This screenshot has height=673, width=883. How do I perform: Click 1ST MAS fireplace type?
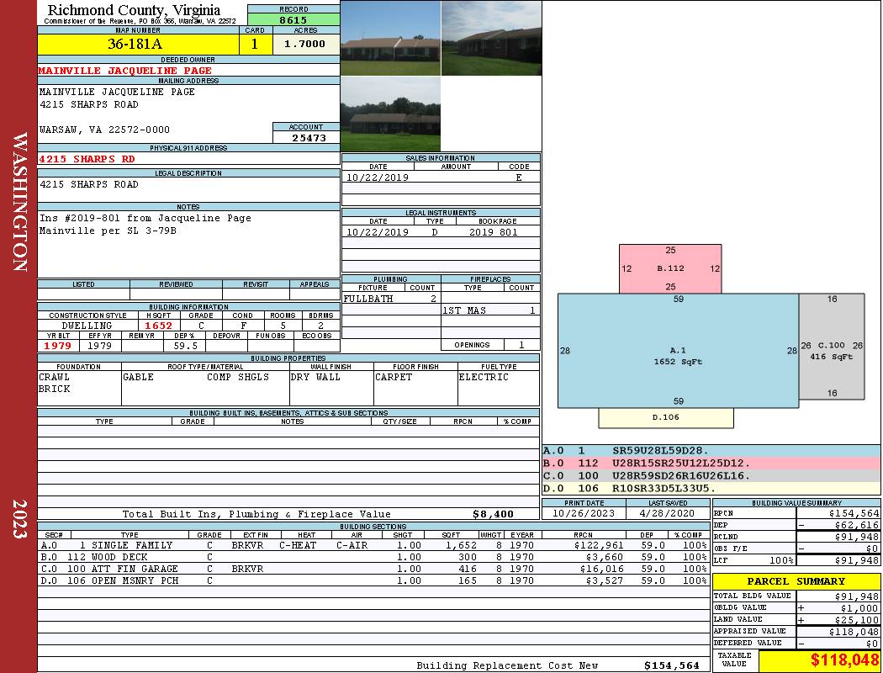tap(464, 310)
